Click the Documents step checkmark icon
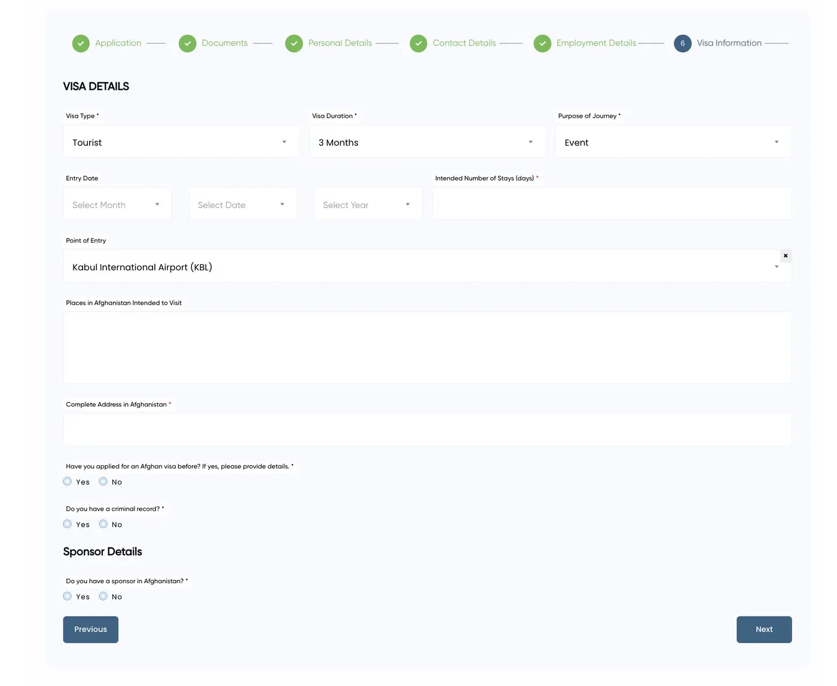 pos(187,44)
